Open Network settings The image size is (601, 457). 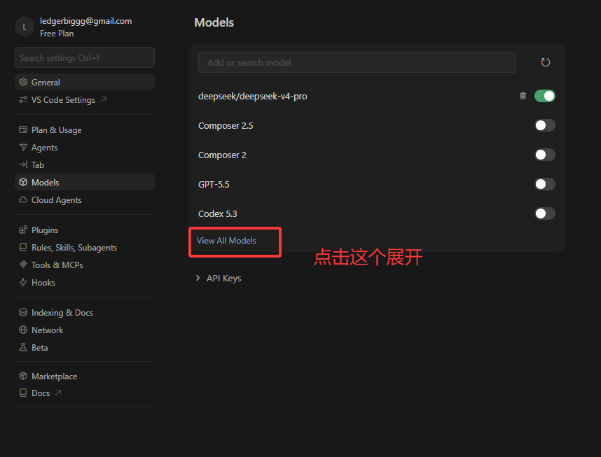tap(85, 330)
